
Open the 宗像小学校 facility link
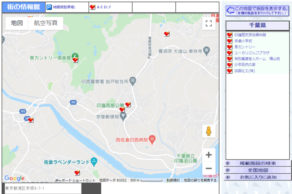click(x=243, y=41)
